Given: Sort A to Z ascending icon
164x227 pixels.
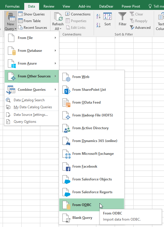Looking at the screenshot, I should (98, 16).
